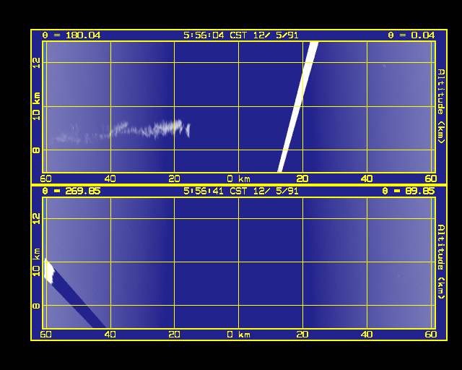Click the 0 km range label under upper panel

239,178
